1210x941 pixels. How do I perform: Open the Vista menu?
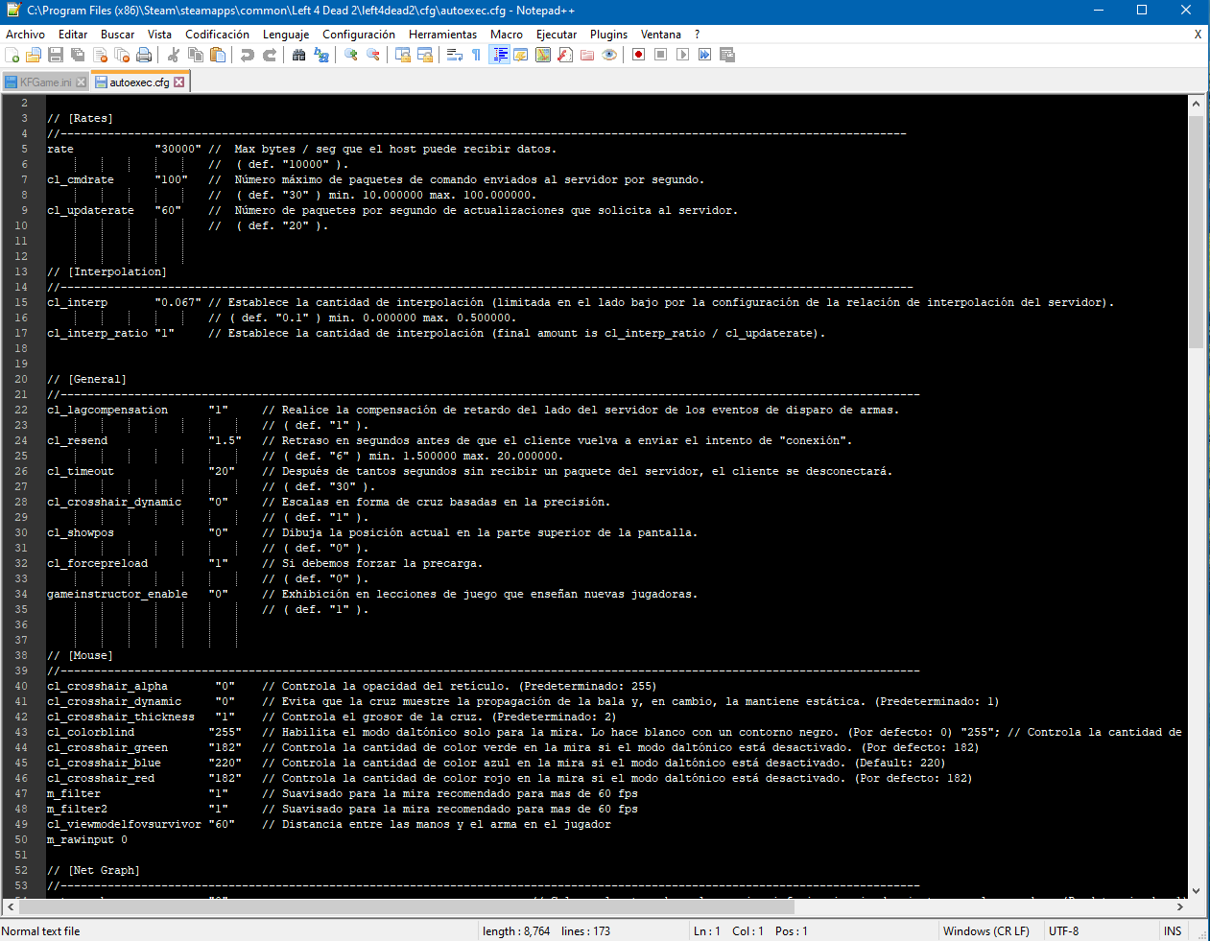tap(159, 34)
